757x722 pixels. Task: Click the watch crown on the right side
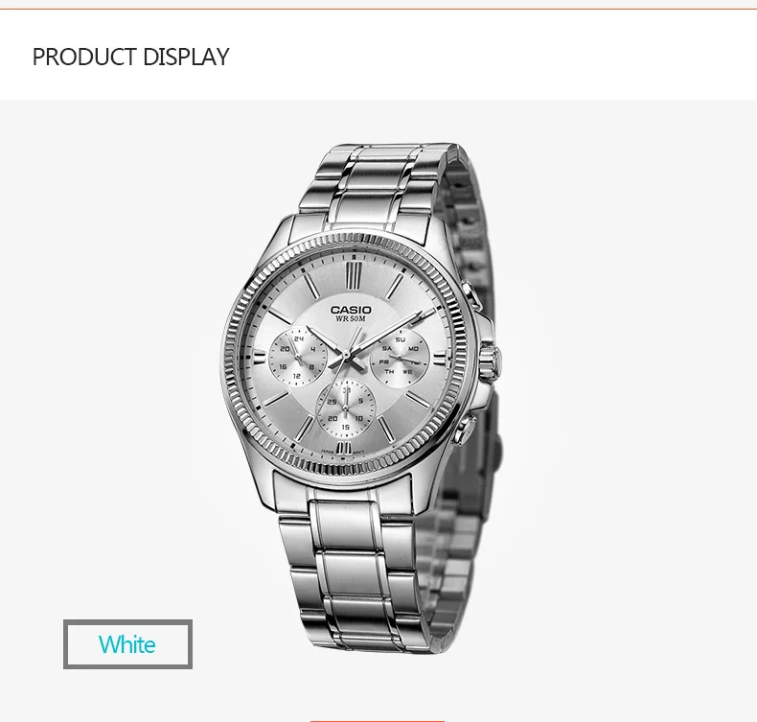click(491, 363)
